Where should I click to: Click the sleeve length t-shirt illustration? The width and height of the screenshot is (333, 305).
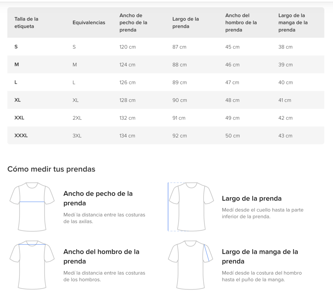pyautogui.click(x=191, y=265)
